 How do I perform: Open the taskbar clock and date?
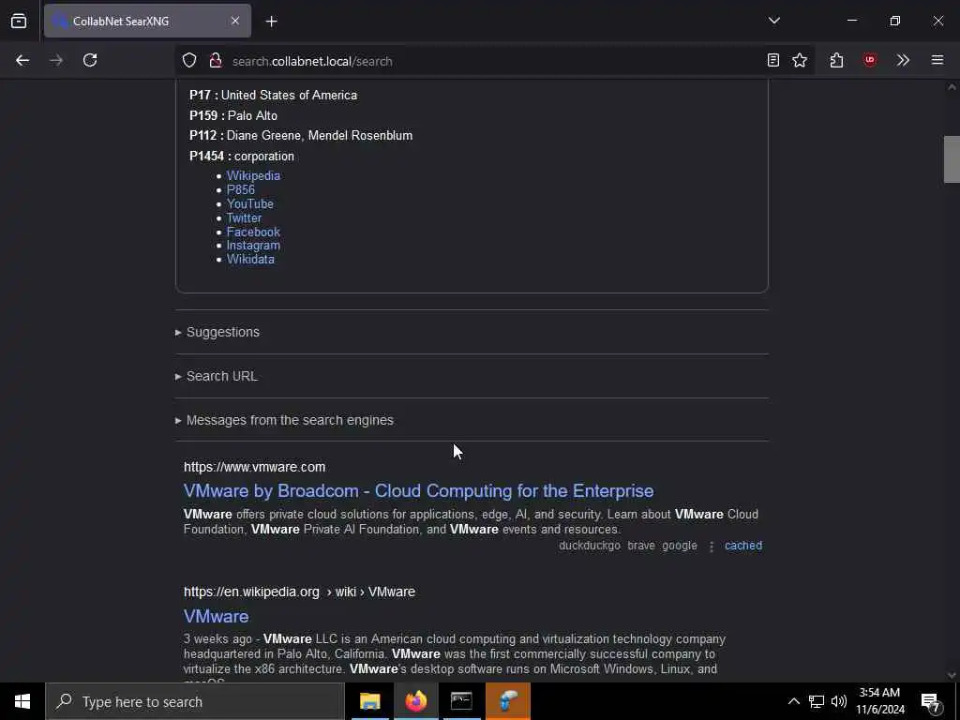(x=879, y=701)
